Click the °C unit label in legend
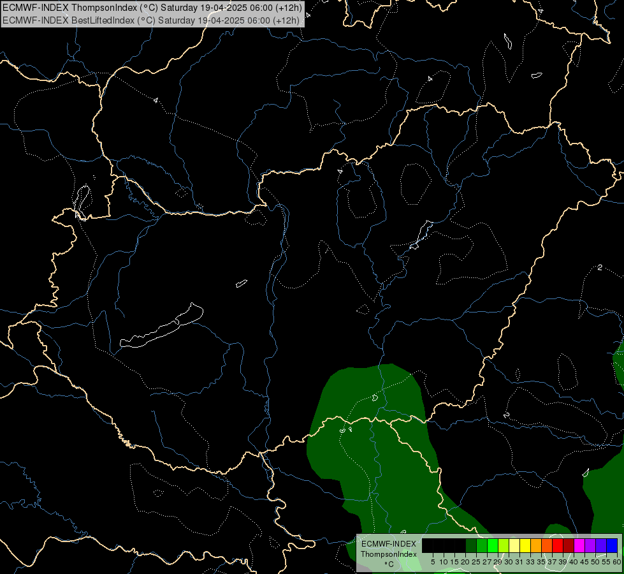 [389, 564]
